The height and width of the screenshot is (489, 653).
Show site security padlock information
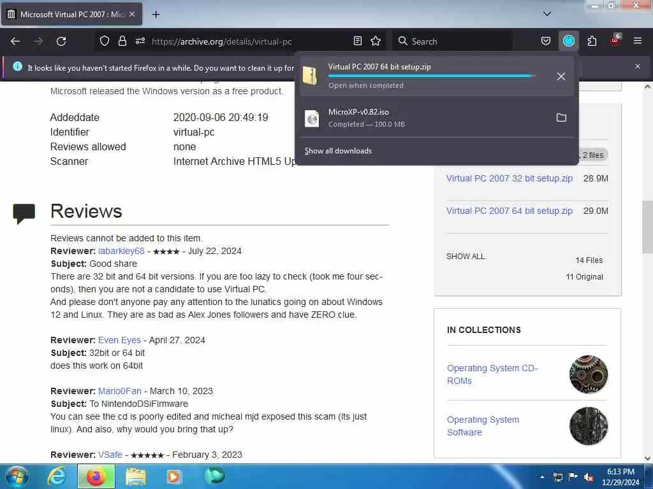click(x=122, y=41)
